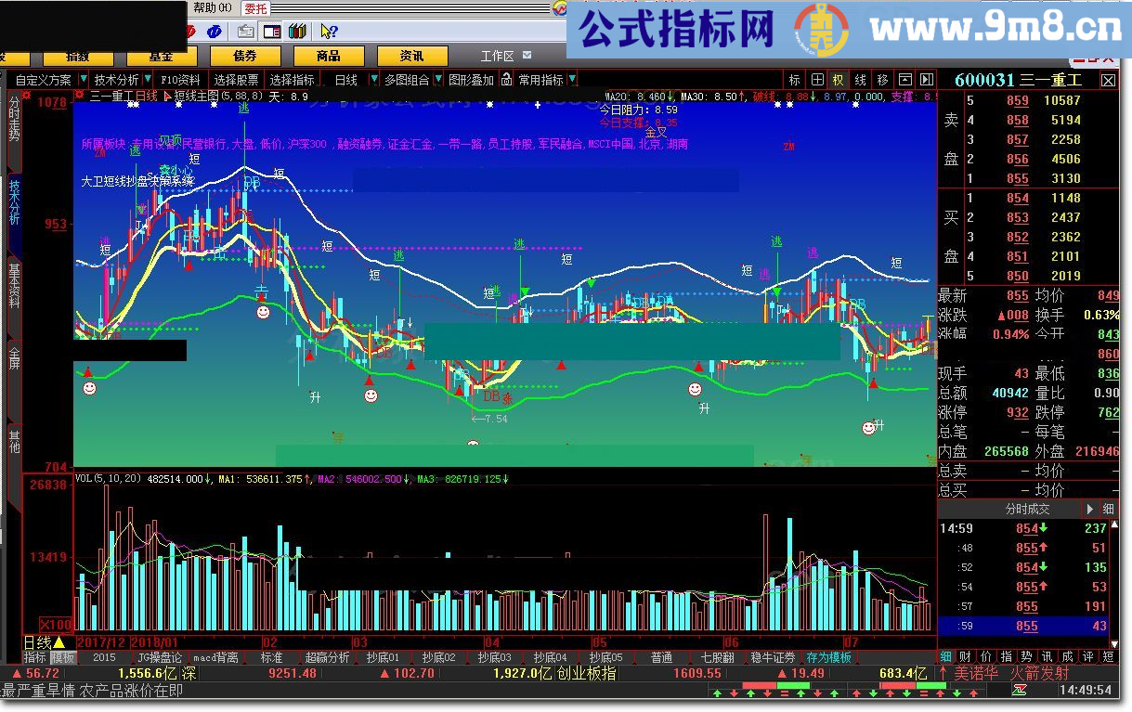The width and height of the screenshot is (1132, 712).
Task: Select the 债券 yellow tab
Action: coord(245,56)
